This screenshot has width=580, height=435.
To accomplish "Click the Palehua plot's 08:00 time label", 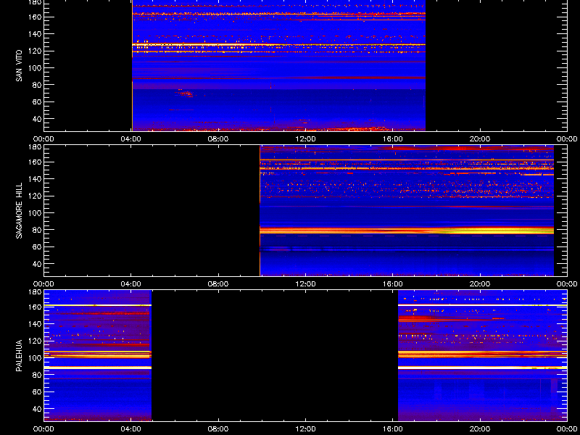I will (218, 429).
